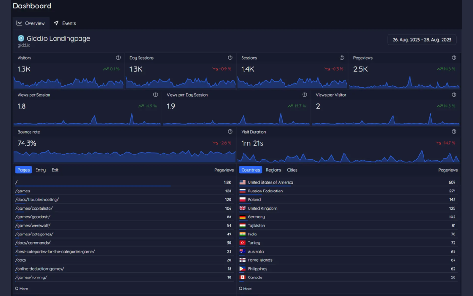Click the Poland flag icon
This screenshot has height=296, width=473.
click(243, 199)
